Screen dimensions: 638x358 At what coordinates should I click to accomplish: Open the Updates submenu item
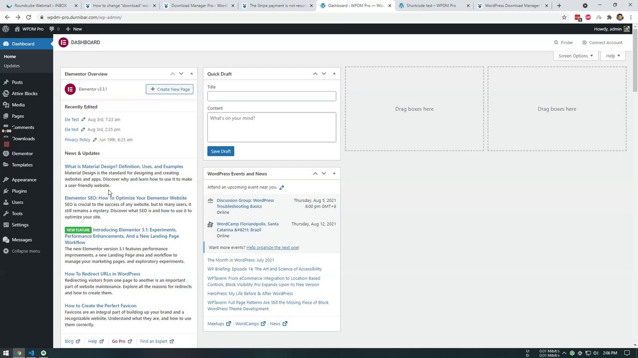coord(12,66)
